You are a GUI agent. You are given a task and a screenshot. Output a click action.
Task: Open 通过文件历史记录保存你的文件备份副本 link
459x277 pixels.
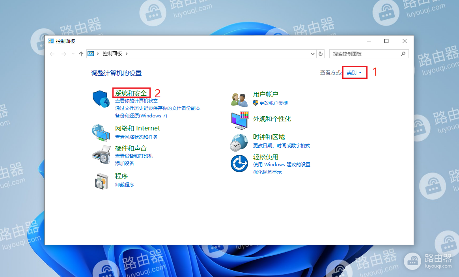(158, 108)
